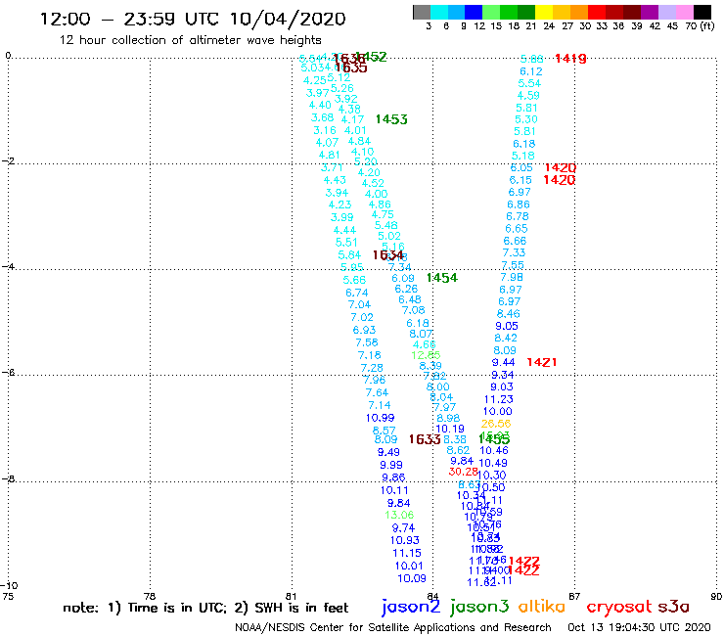The image size is (724, 636).
Task: Click the dark blue 12 ft legend swatch
Action: pos(475,12)
